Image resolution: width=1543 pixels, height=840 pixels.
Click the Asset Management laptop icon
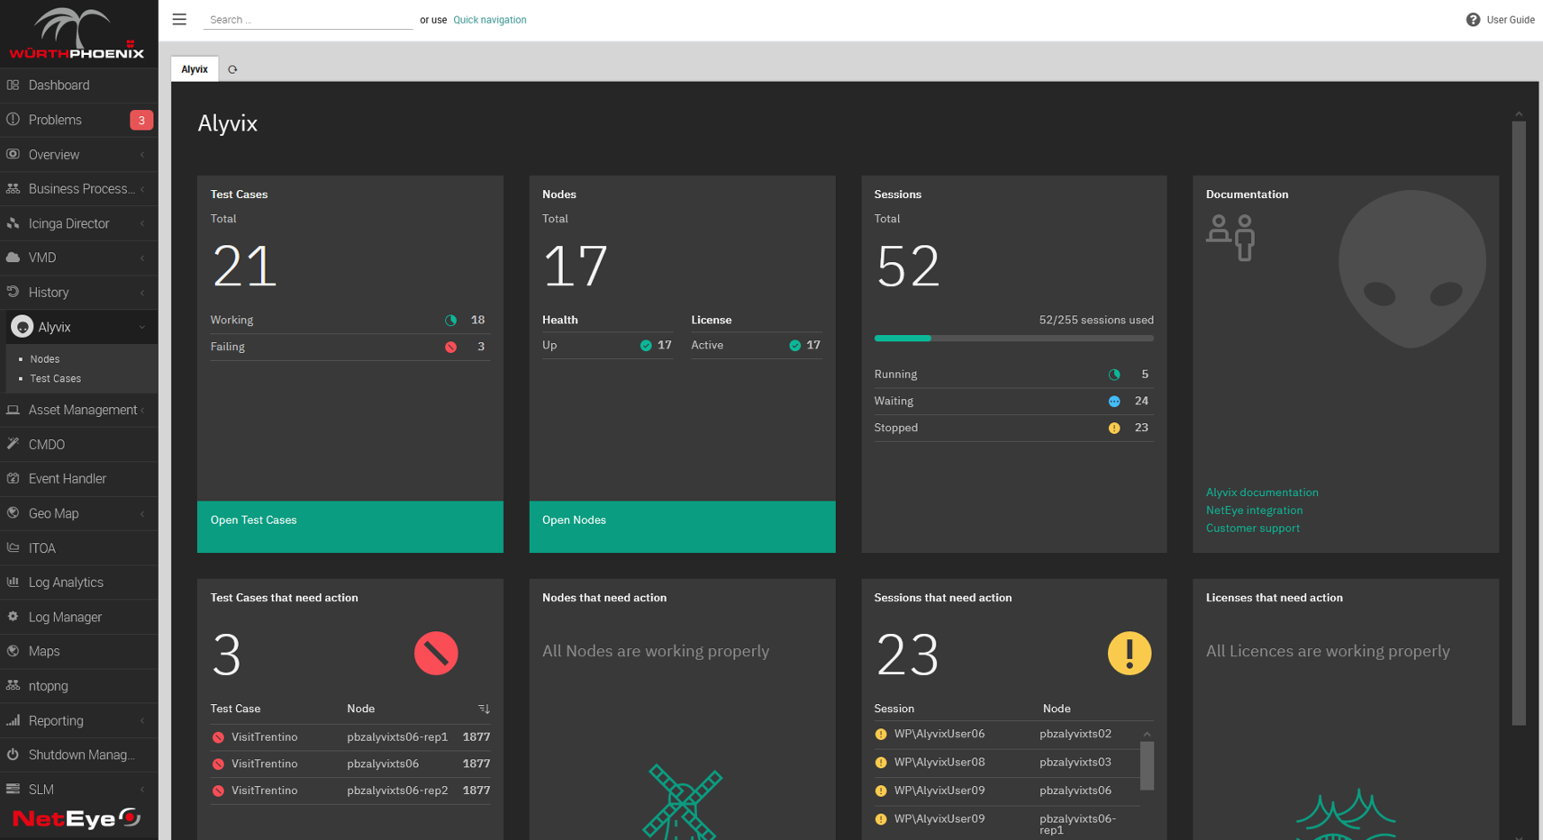click(13, 410)
